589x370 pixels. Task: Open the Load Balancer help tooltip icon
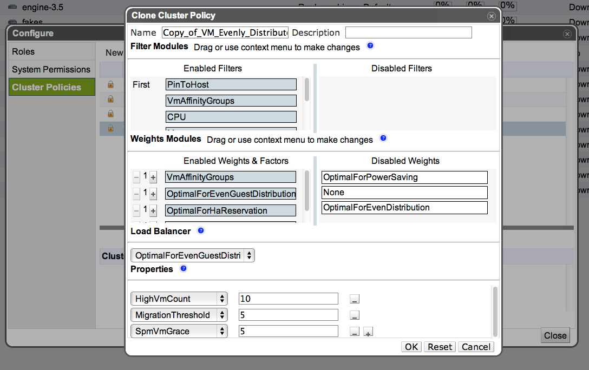(x=201, y=230)
